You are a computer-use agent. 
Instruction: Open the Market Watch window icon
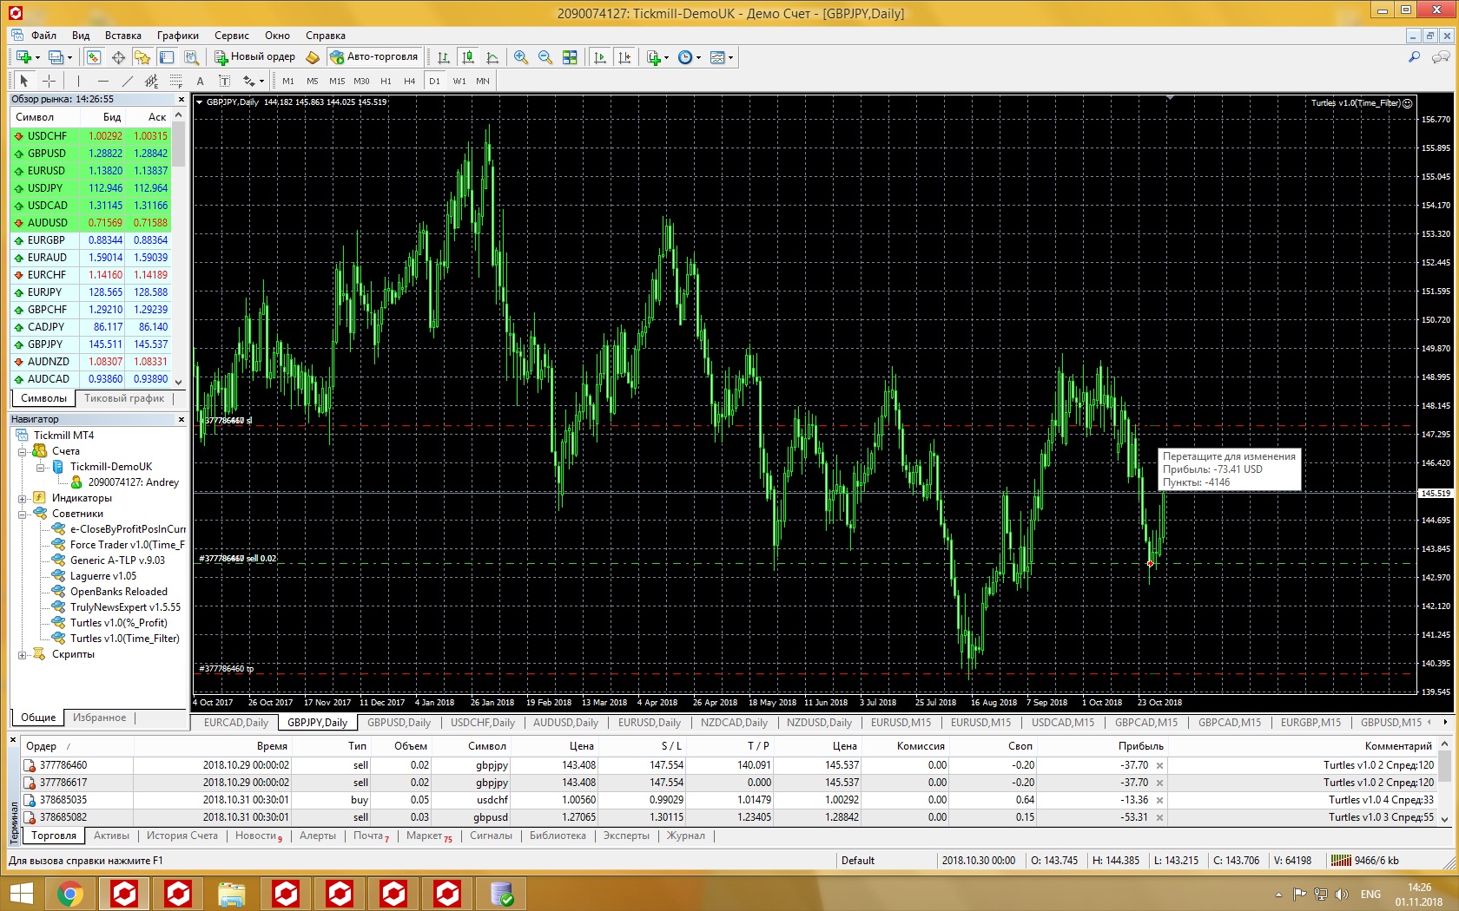click(94, 57)
